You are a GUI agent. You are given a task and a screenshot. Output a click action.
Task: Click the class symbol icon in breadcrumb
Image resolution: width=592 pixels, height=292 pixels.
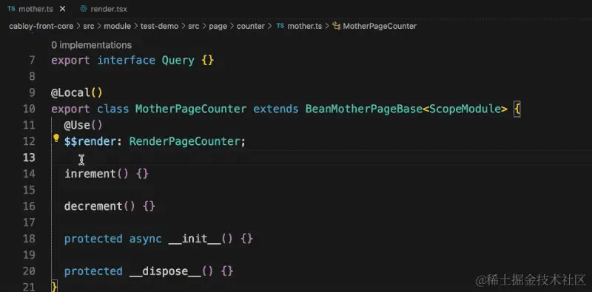[x=337, y=26]
